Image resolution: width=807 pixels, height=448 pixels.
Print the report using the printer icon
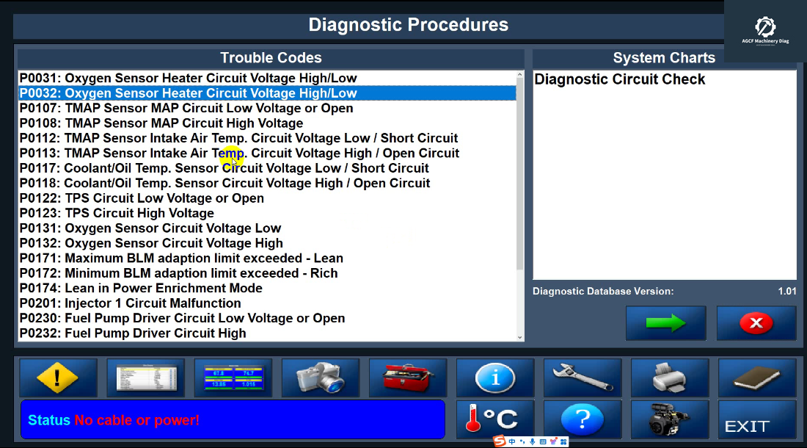(x=670, y=377)
